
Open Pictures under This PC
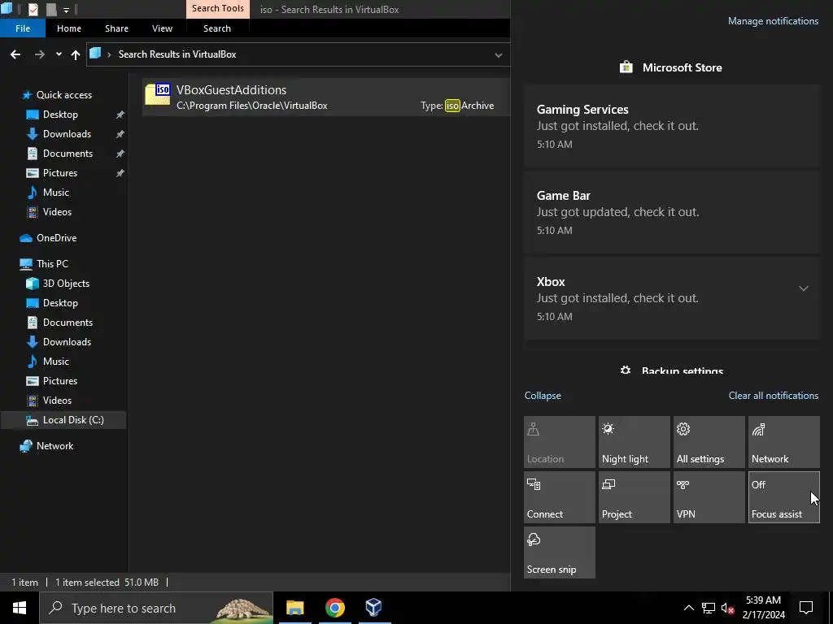click(59, 381)
